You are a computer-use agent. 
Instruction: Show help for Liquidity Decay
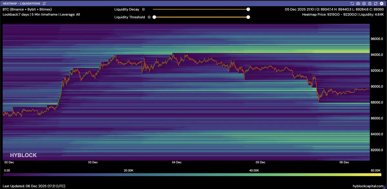tap(143, 10)
